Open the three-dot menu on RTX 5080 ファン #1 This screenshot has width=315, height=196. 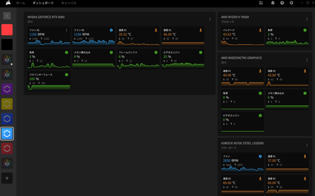click(67, 30)
